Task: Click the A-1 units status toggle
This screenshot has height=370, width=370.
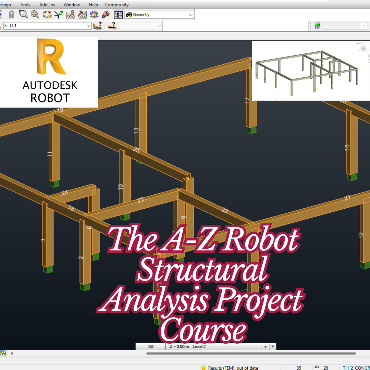Action: pyautogui.click(x=317, y=367)
